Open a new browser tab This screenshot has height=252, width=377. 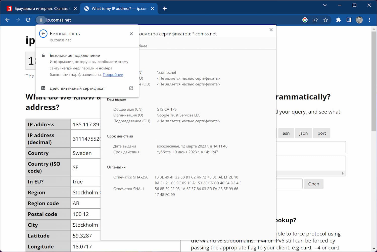pos(165,9)
